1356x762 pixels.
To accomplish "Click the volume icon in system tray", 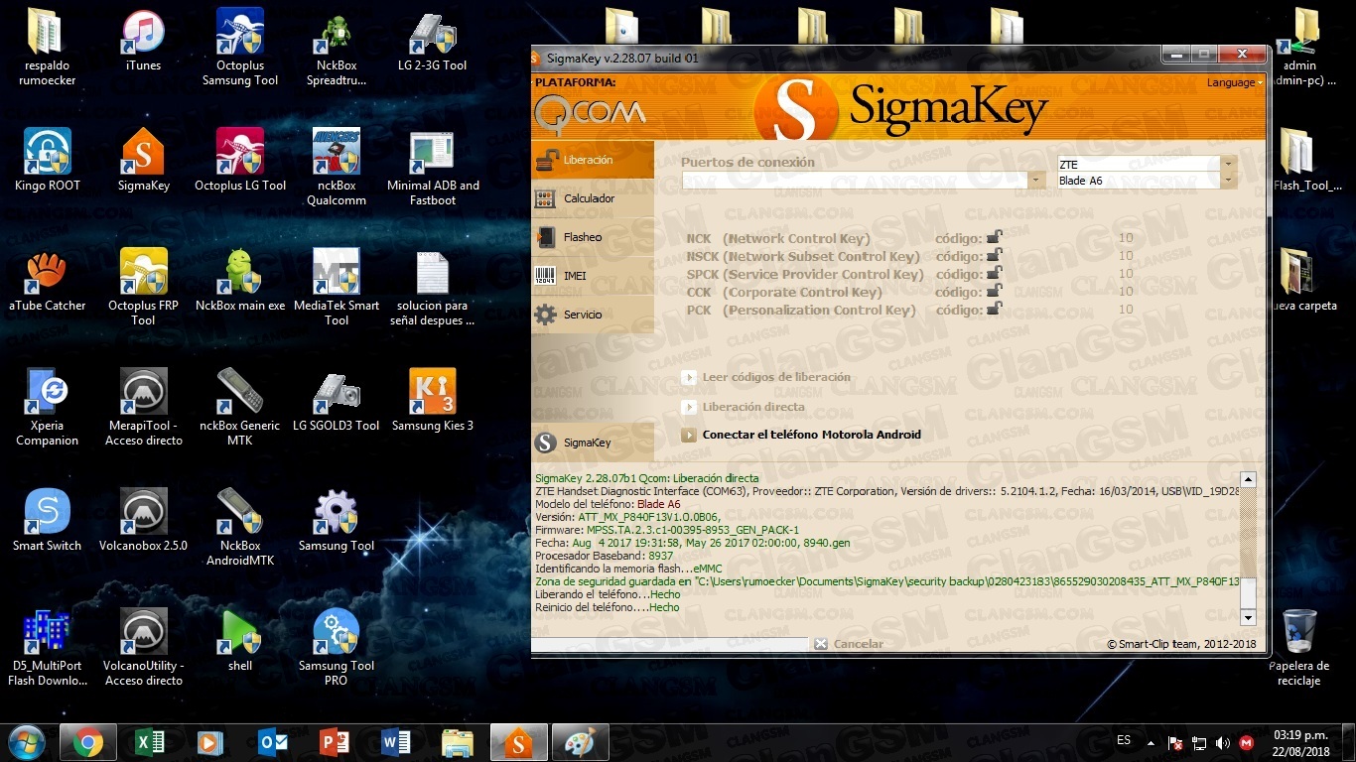I will click(1222, 742).
